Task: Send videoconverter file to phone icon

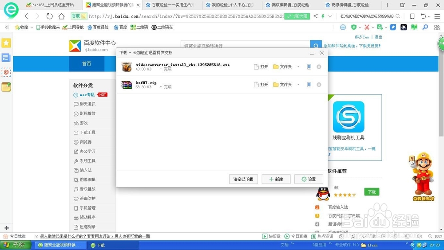Action: [309, 67]
